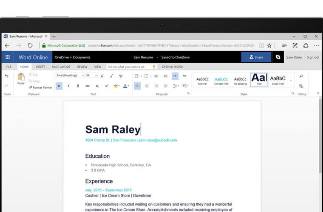Screen dimensions: 323x212
Task: Shrink the font size
Action: 111,76
